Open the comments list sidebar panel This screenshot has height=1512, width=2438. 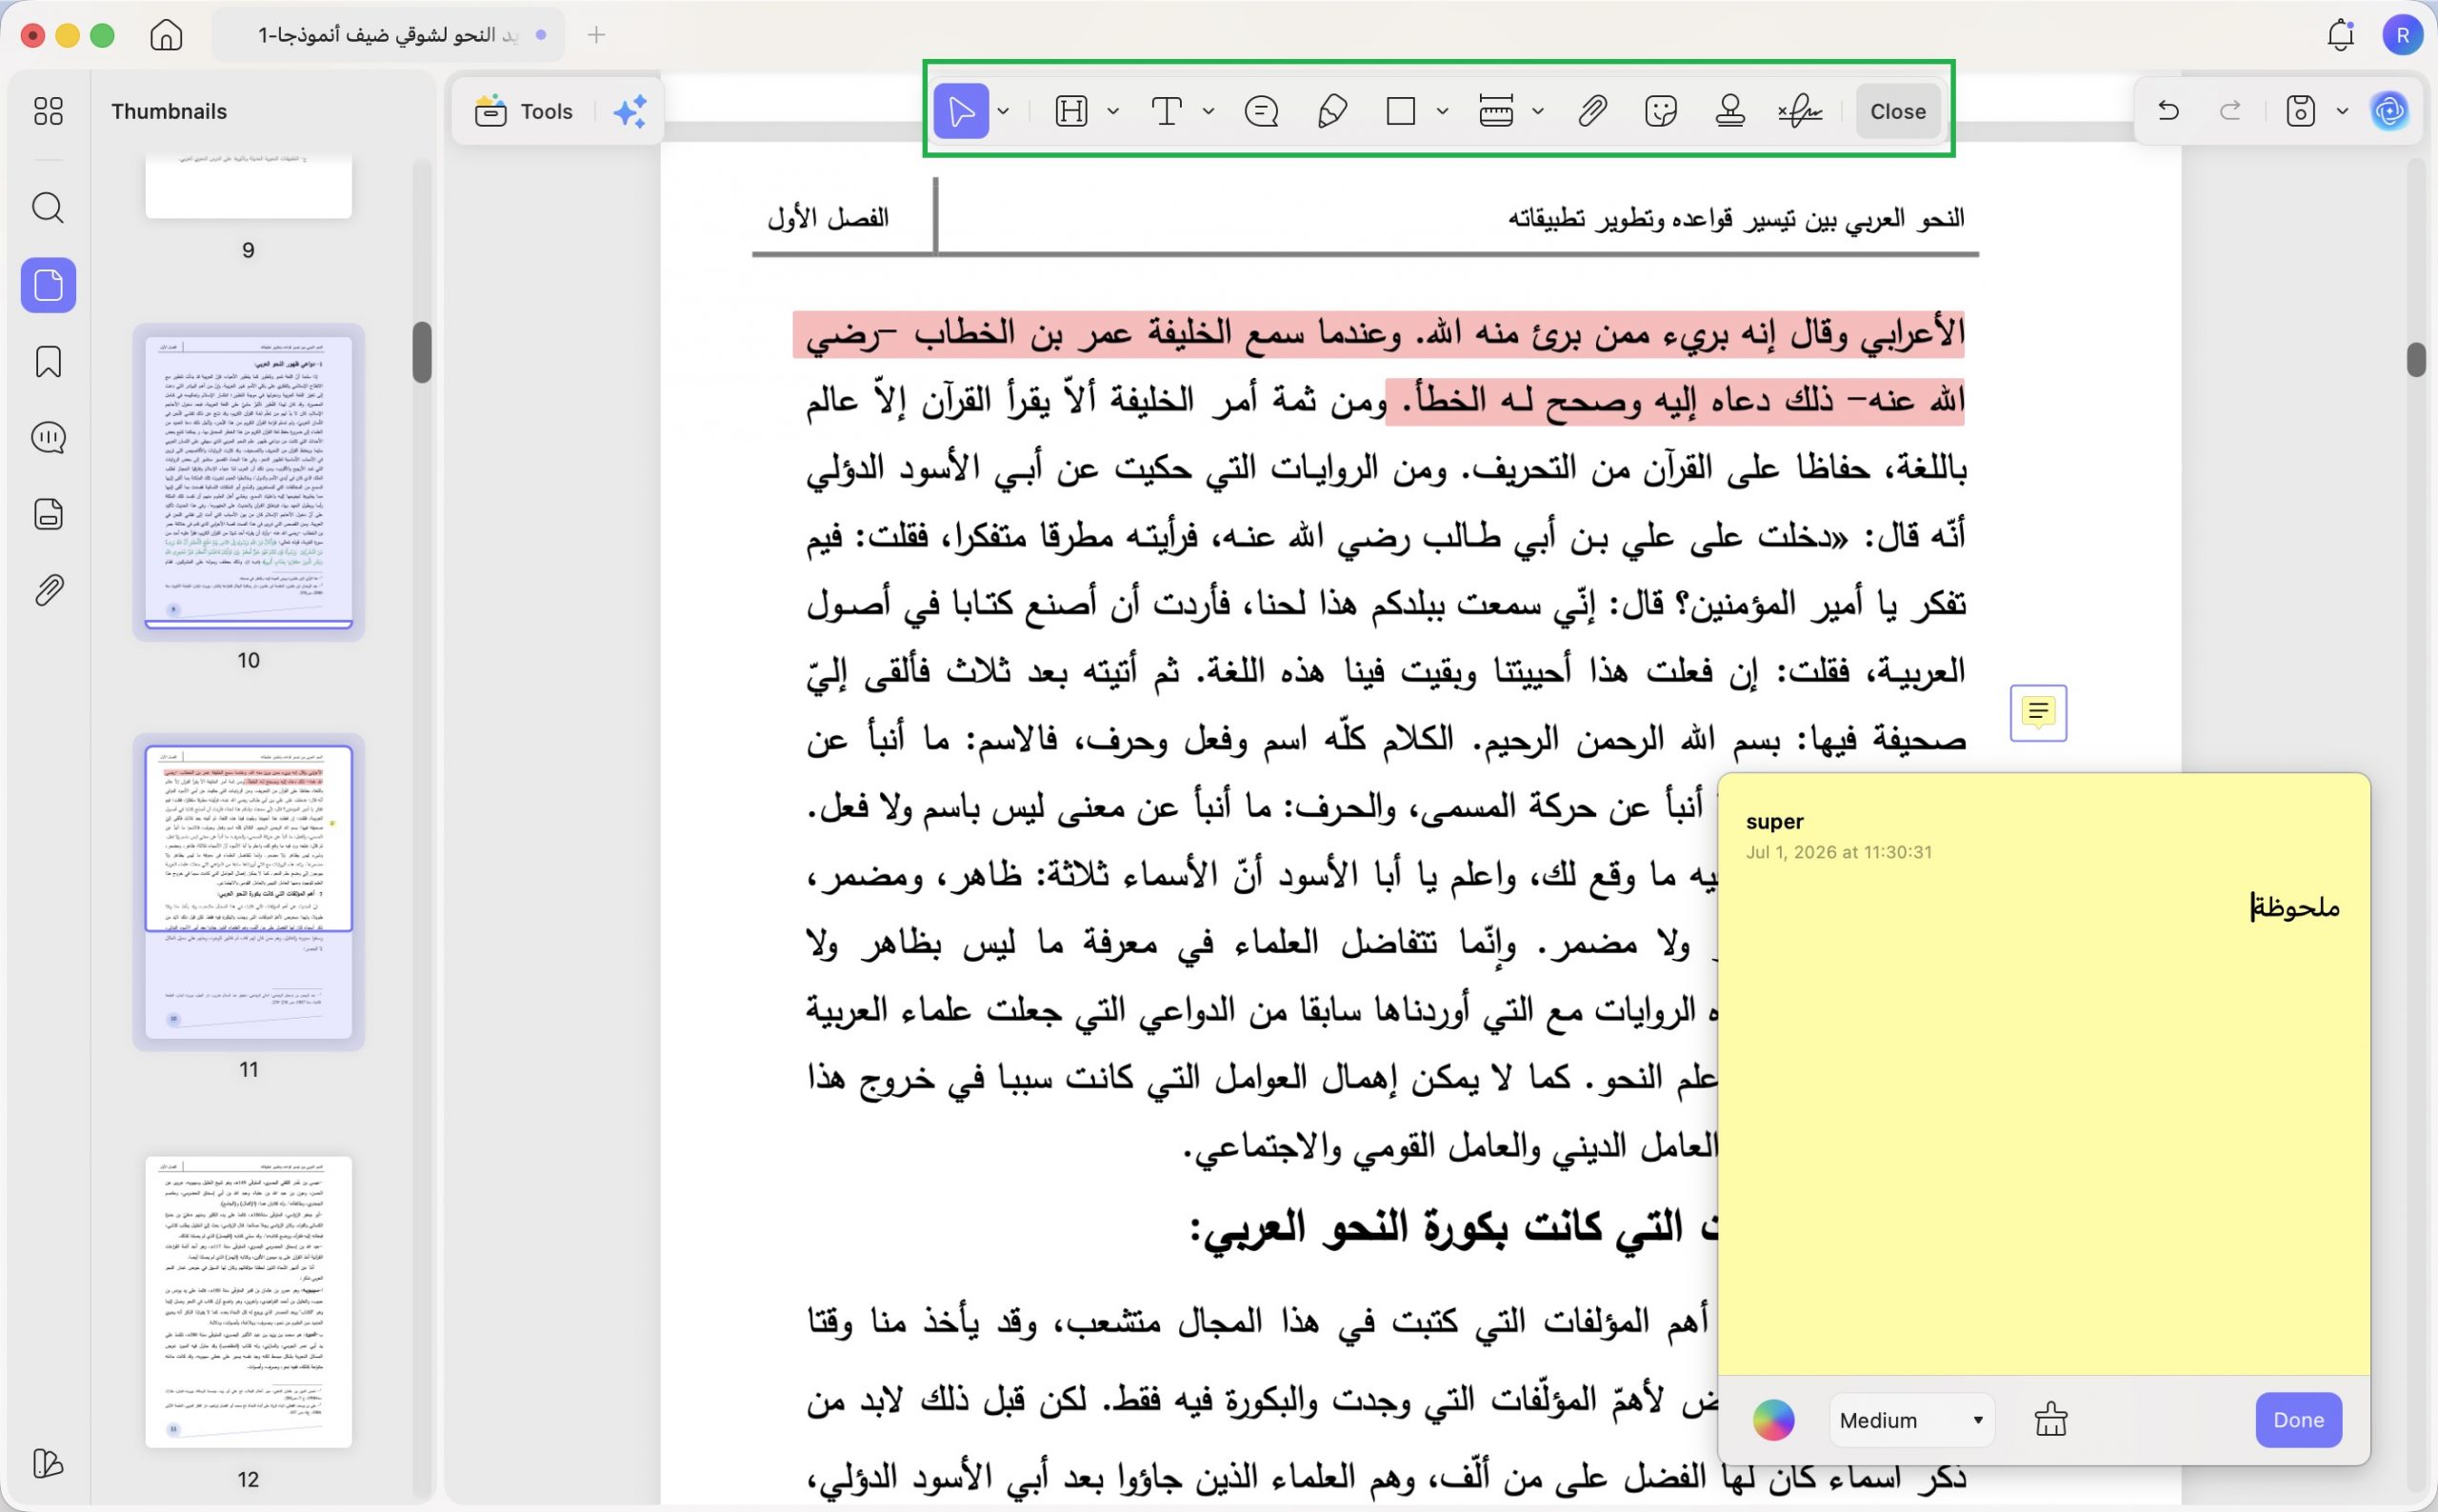48,438
